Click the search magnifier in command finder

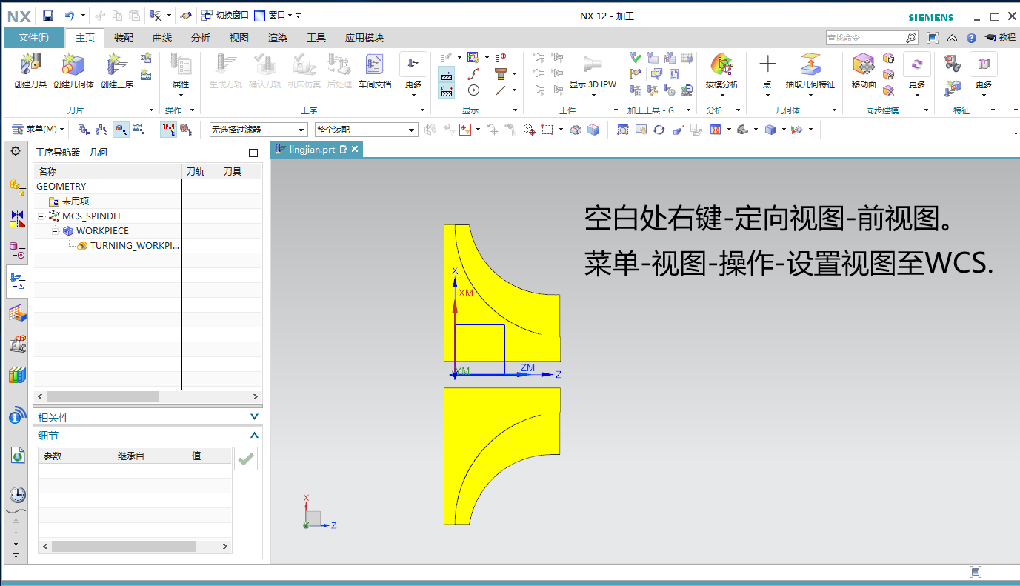coord(911,38)
